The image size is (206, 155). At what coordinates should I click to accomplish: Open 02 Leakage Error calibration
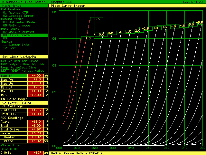click(18, 15)
